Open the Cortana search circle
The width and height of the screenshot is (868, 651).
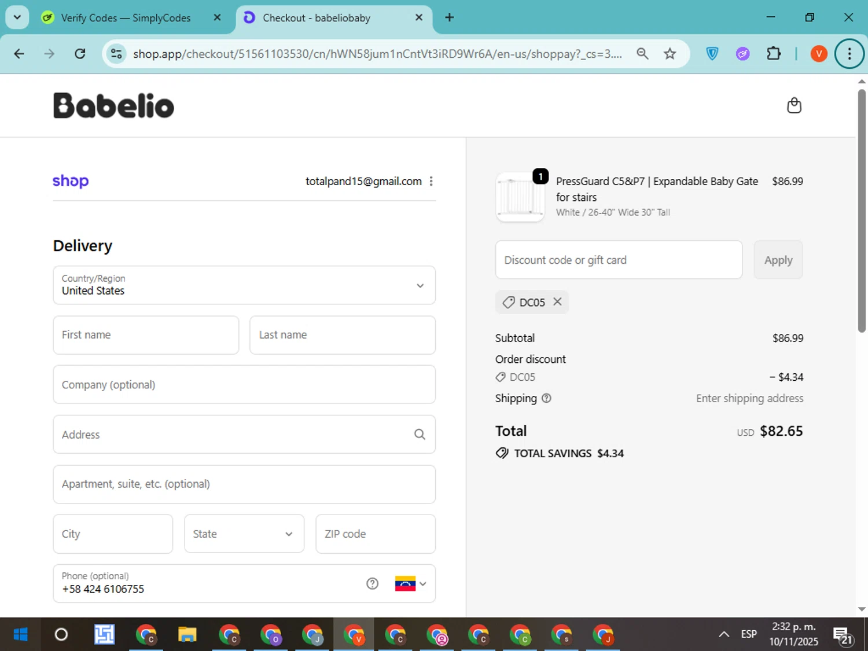[61, 635]
